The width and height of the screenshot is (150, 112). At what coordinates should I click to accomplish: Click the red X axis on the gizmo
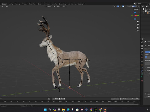136,16
